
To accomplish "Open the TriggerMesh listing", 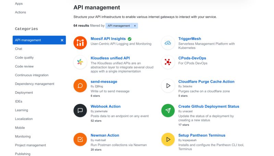I will pos(190,39).
